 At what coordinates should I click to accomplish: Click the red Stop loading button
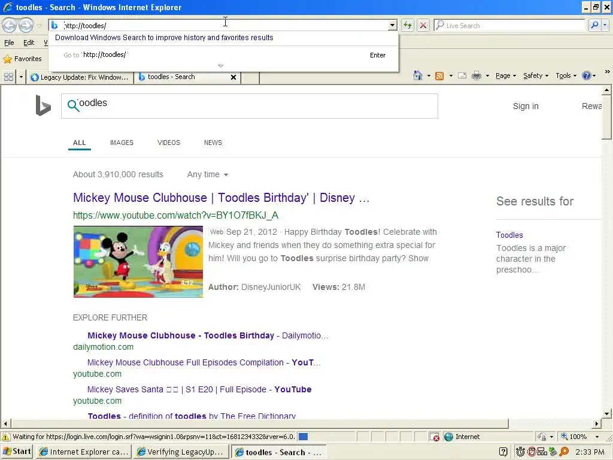point(423,25)
